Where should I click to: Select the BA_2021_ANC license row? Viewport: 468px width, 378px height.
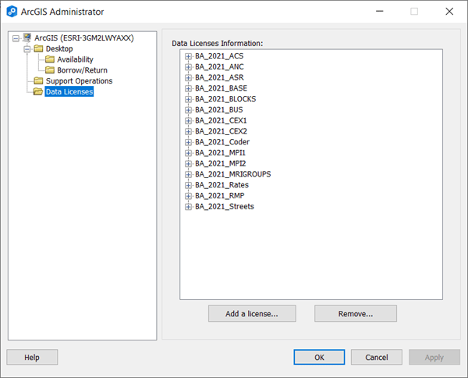(219, 67)
